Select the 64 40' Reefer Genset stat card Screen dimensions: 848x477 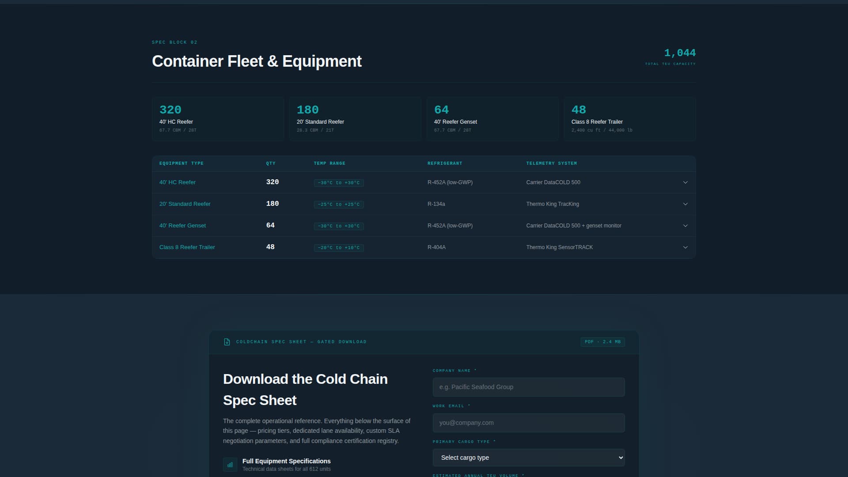tap(492, 119)
